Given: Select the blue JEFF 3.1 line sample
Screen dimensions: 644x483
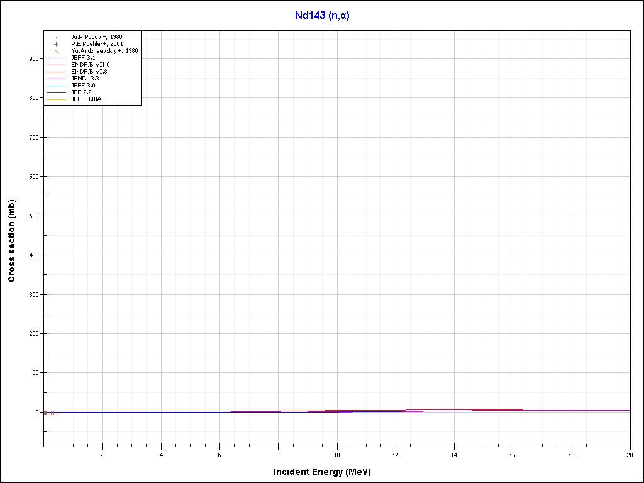Looking at the screenshot, I should 56,58.
